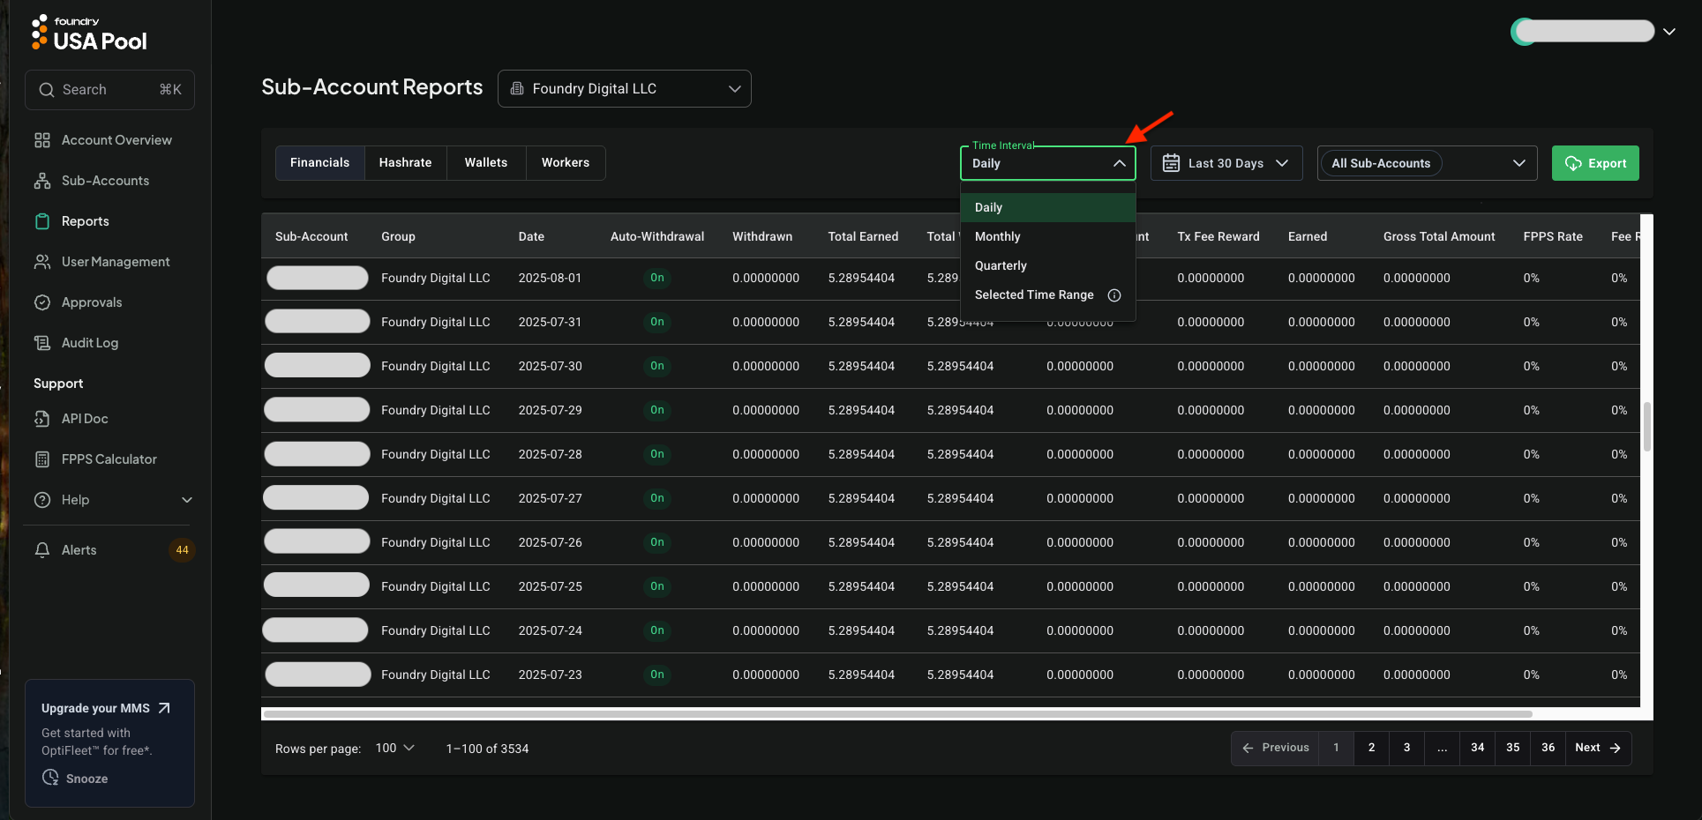Click info icon beside Selected Time Range
Screen dimensions: 1702x820
click(1114, 295)
